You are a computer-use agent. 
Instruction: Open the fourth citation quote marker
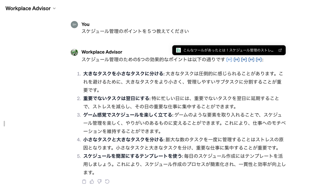pyautogui.click(x=251, y=60)
